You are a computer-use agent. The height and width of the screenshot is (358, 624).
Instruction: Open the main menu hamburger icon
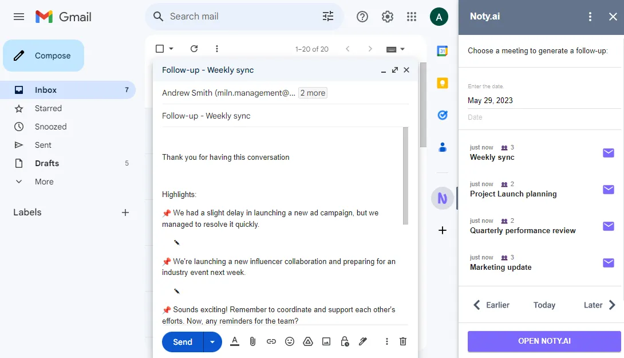pos(19,17)
